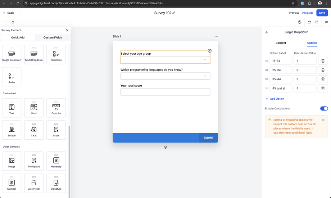Image resolution: width=331 pixels, height=198 pixels.
Task: Delete the 25-34 option
Action: pos(323,70)
